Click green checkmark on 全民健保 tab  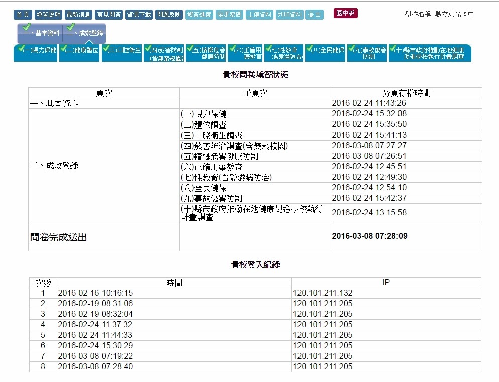309,48
